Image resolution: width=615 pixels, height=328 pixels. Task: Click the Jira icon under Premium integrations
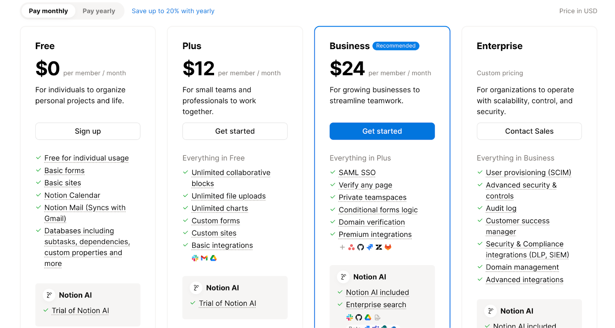(369, 247)
